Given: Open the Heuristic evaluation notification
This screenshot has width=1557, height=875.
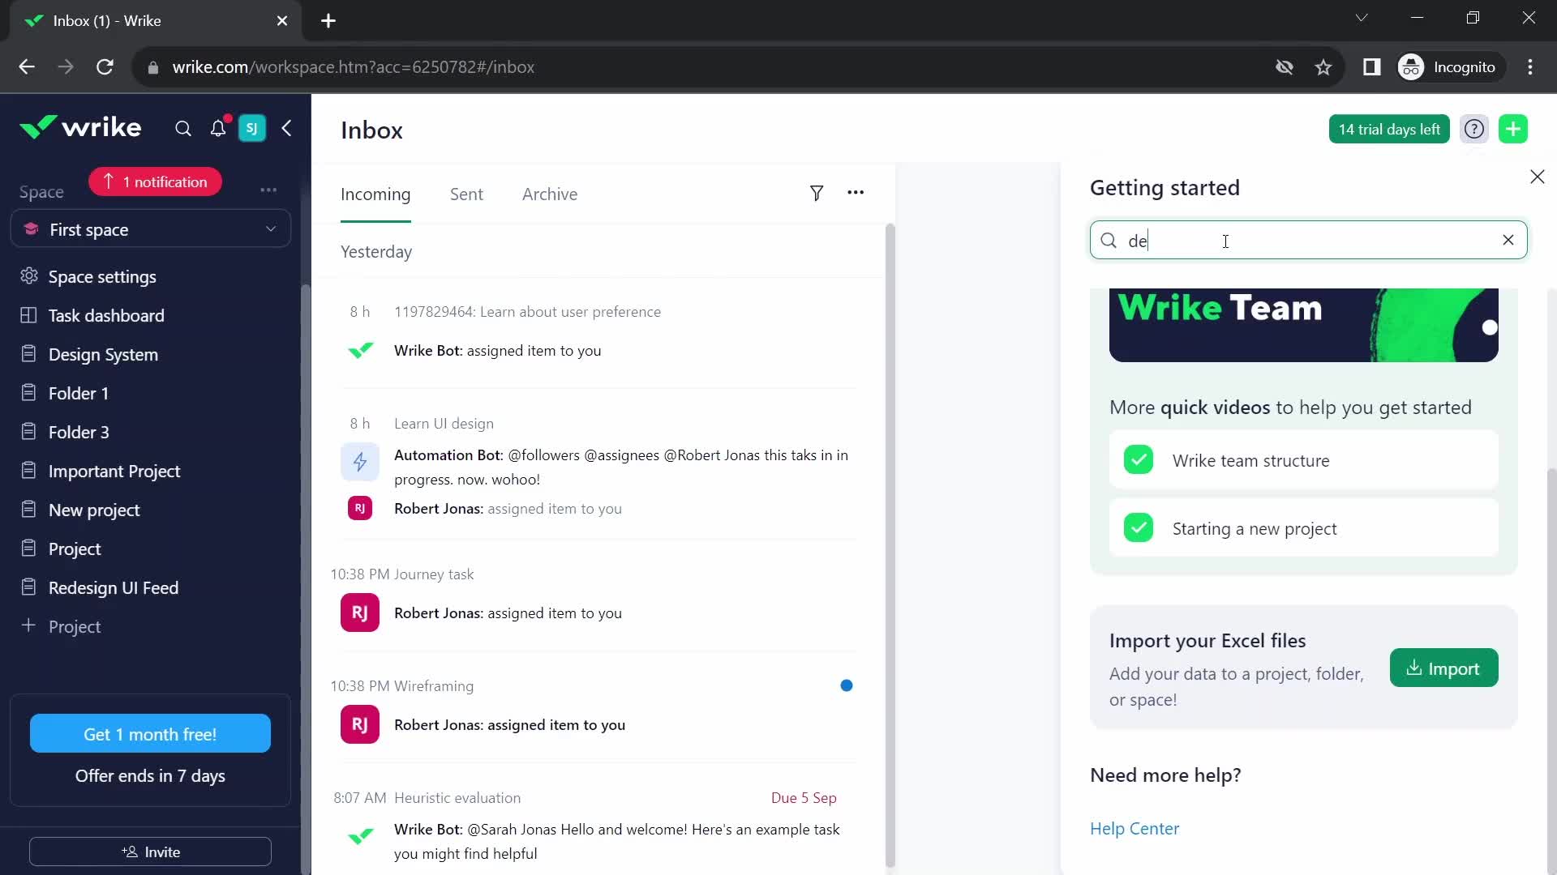Looking at the screenshot, I should pos(457,797).
